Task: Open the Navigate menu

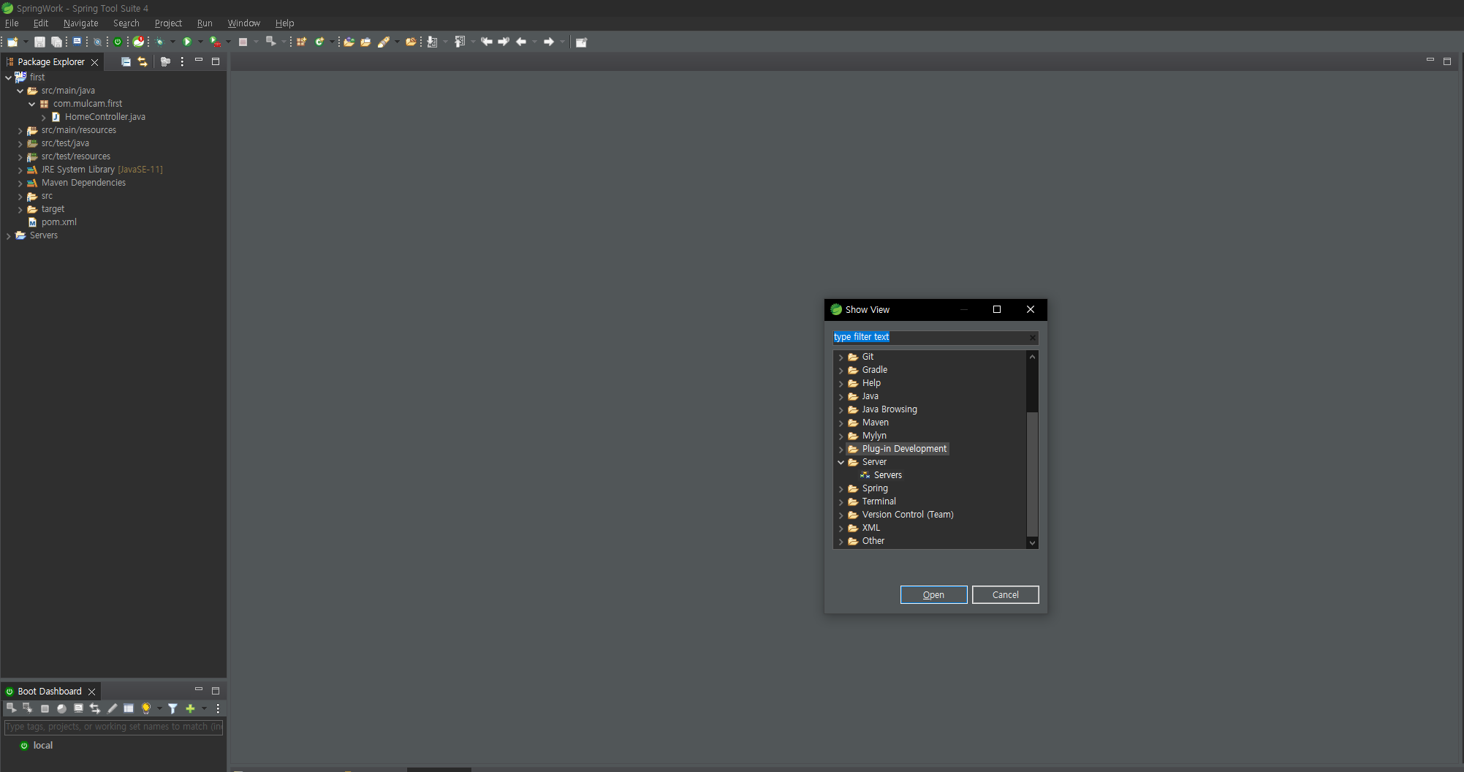Action: pyautogui.click(x=80, y=23)
